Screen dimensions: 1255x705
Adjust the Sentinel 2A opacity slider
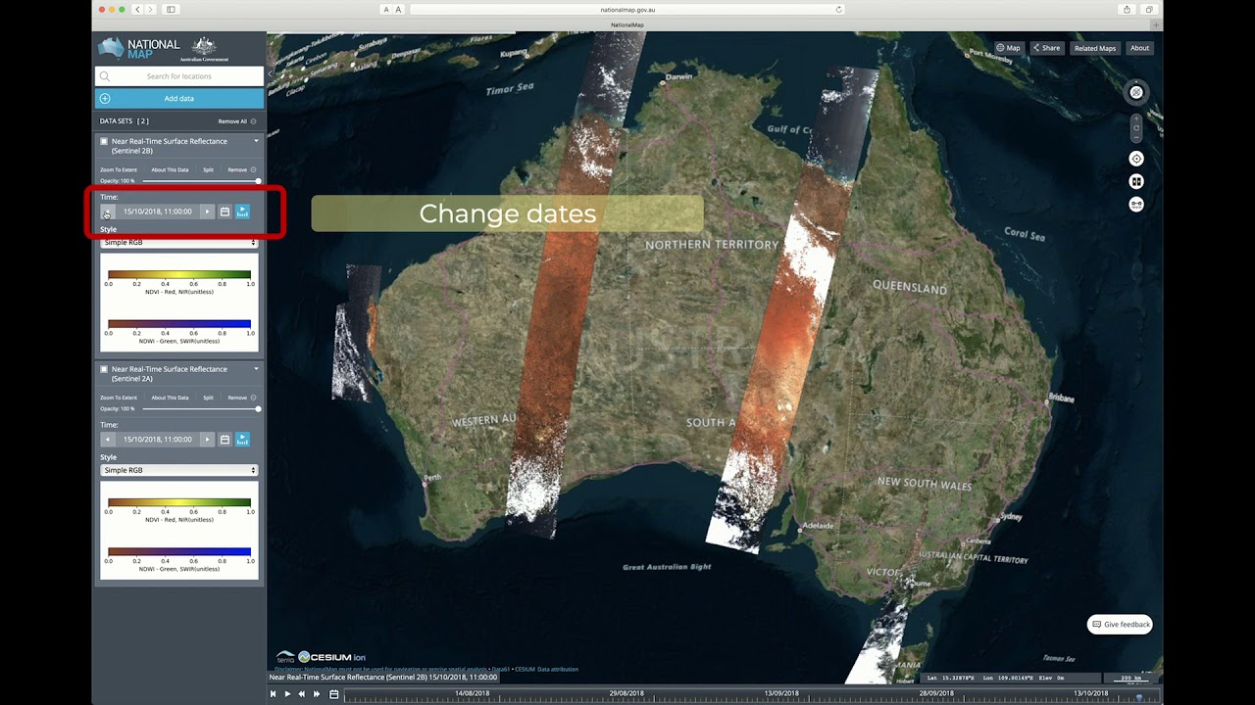coord(200,409)
